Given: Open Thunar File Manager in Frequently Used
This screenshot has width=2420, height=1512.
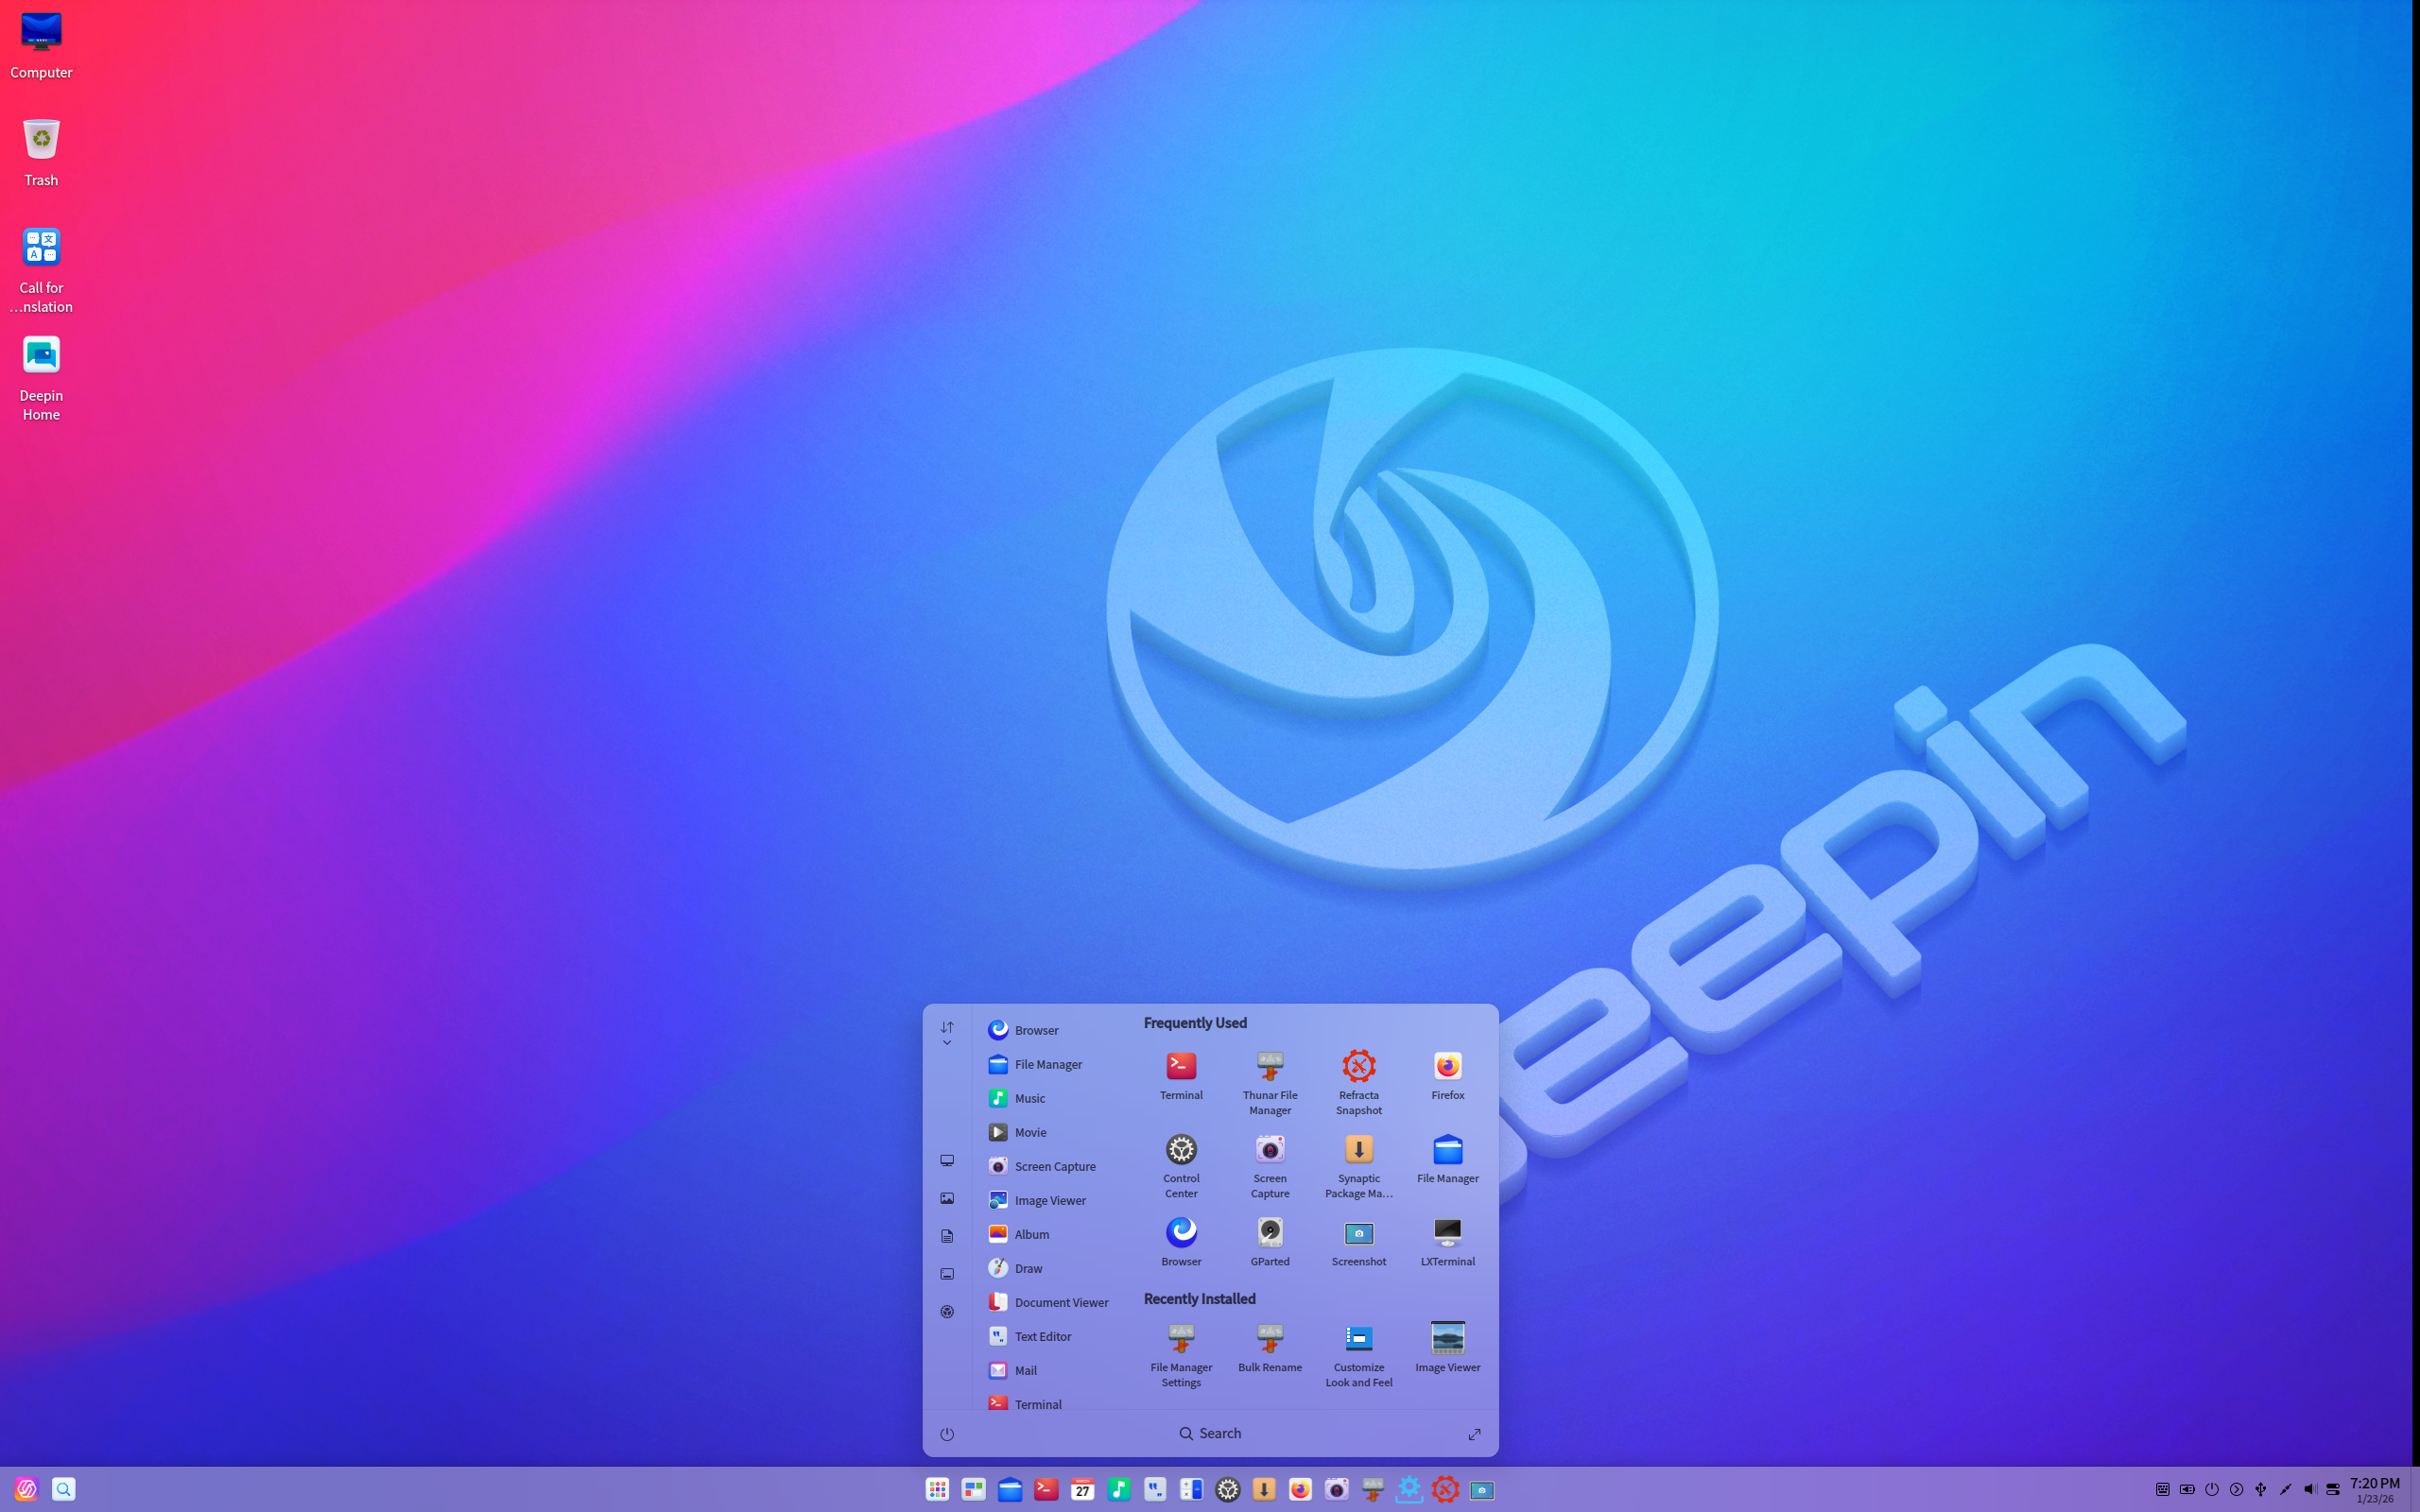Looking at the screenshot, I should tap(1269, 1081).
